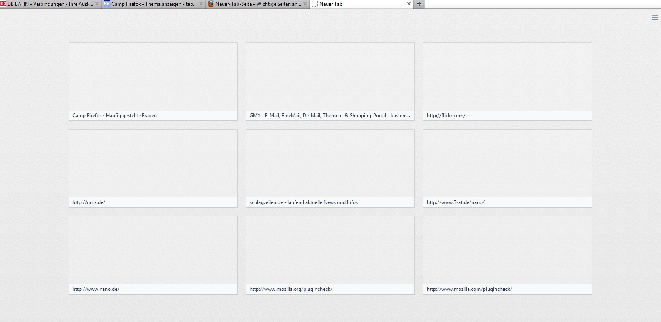Close the DB BAHN tab
Screen dimensions: 661x322
tap(97, 4)
